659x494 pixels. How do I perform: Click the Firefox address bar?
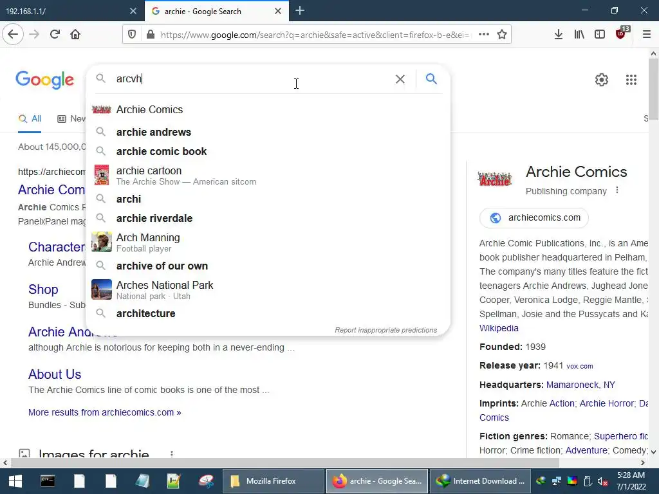click(315, 35)
